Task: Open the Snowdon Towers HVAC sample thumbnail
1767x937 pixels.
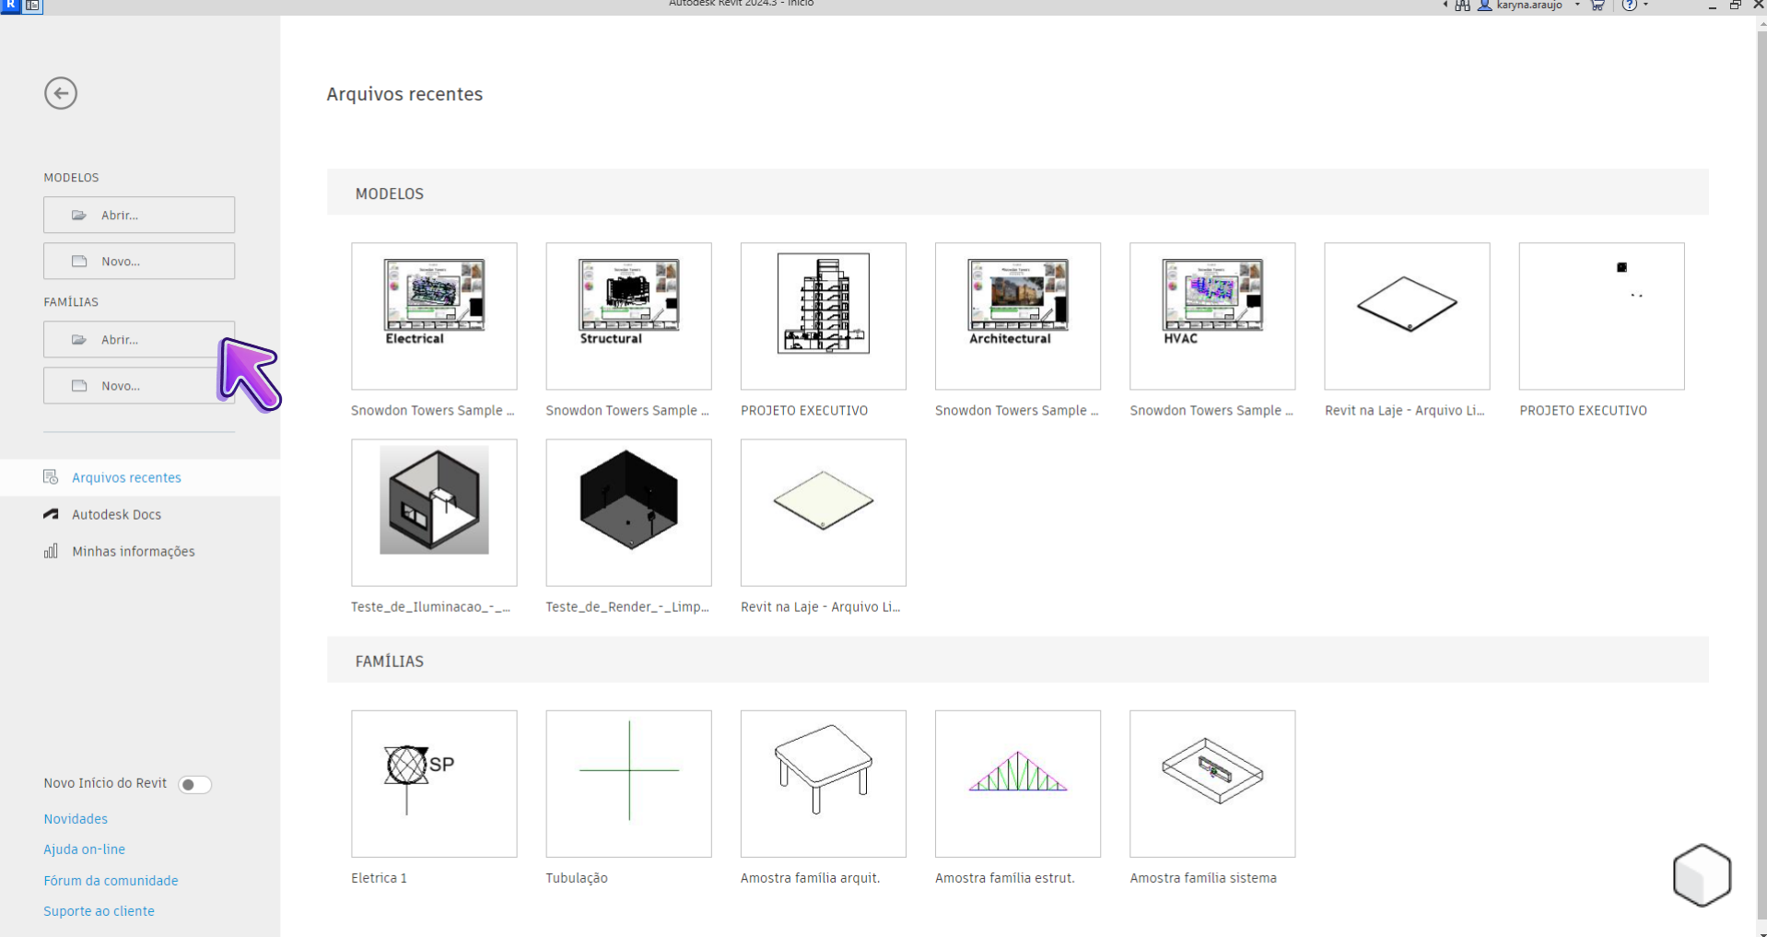Action: coord(1212,316)
